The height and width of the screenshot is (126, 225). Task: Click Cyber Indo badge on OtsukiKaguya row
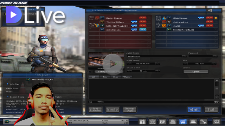click(x=201, y=18)
